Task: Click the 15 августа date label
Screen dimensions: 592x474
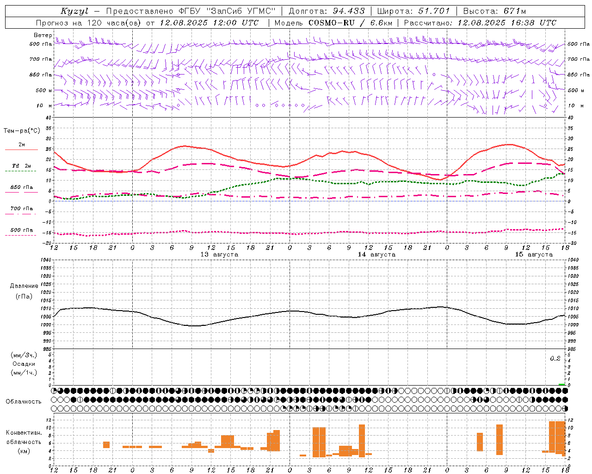Action: 534,255
